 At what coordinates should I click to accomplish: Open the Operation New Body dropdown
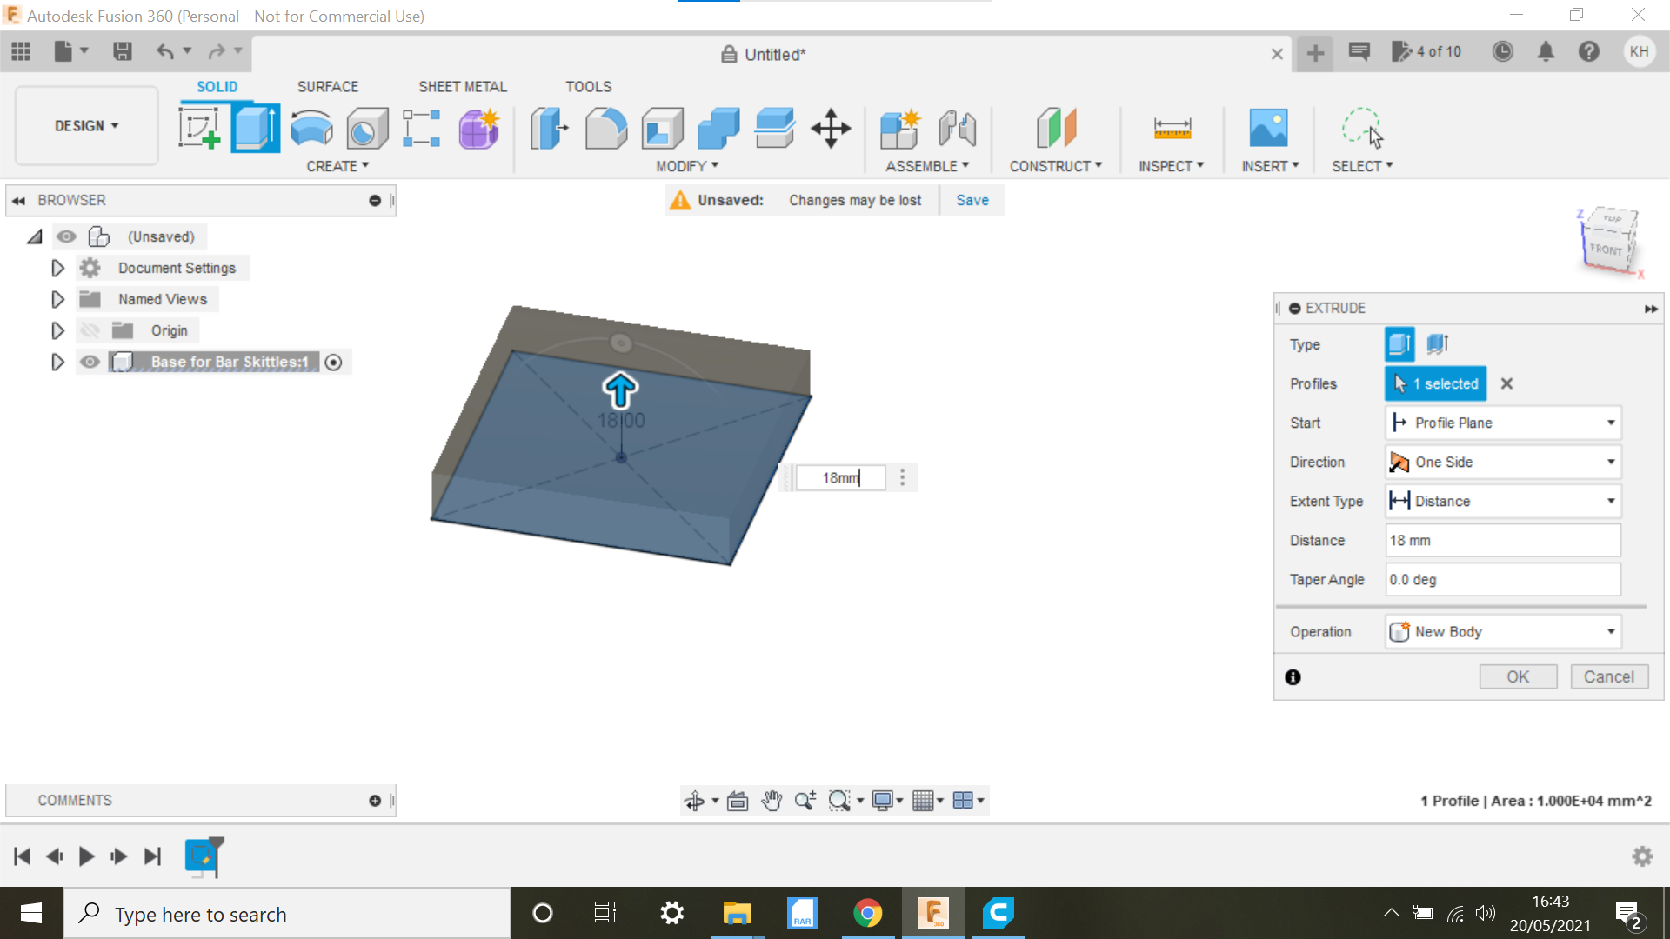point(1502,632)
